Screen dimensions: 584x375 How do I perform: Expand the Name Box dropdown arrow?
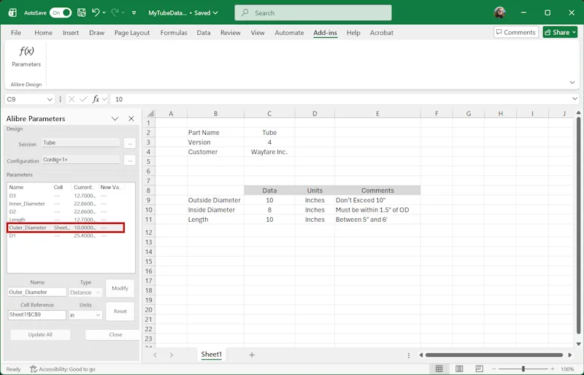(x=50, y=99)
